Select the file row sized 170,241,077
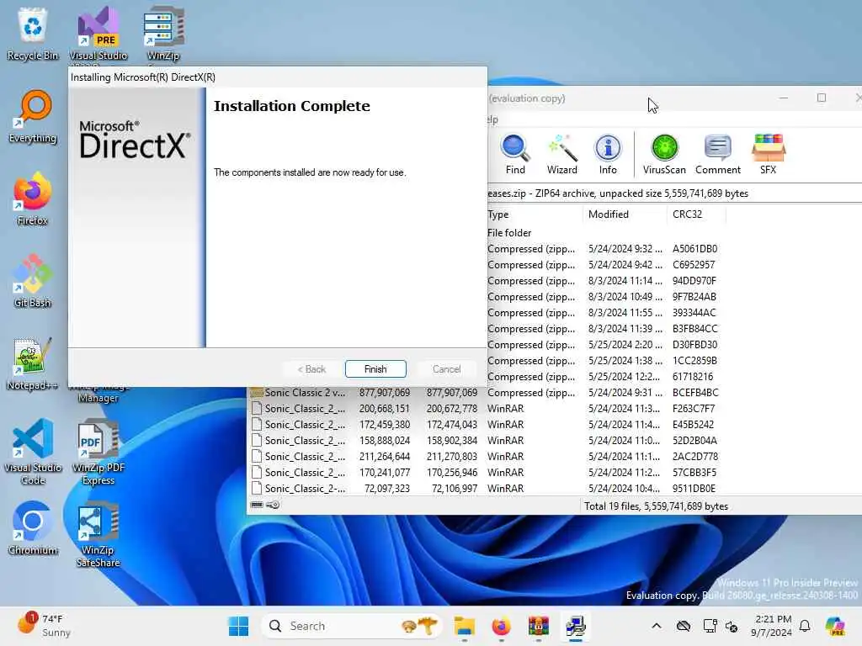The width and height of the screenshot is (862, 646). point(484,473)
